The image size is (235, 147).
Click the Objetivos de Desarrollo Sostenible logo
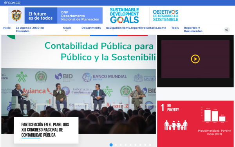click(165, 16)
